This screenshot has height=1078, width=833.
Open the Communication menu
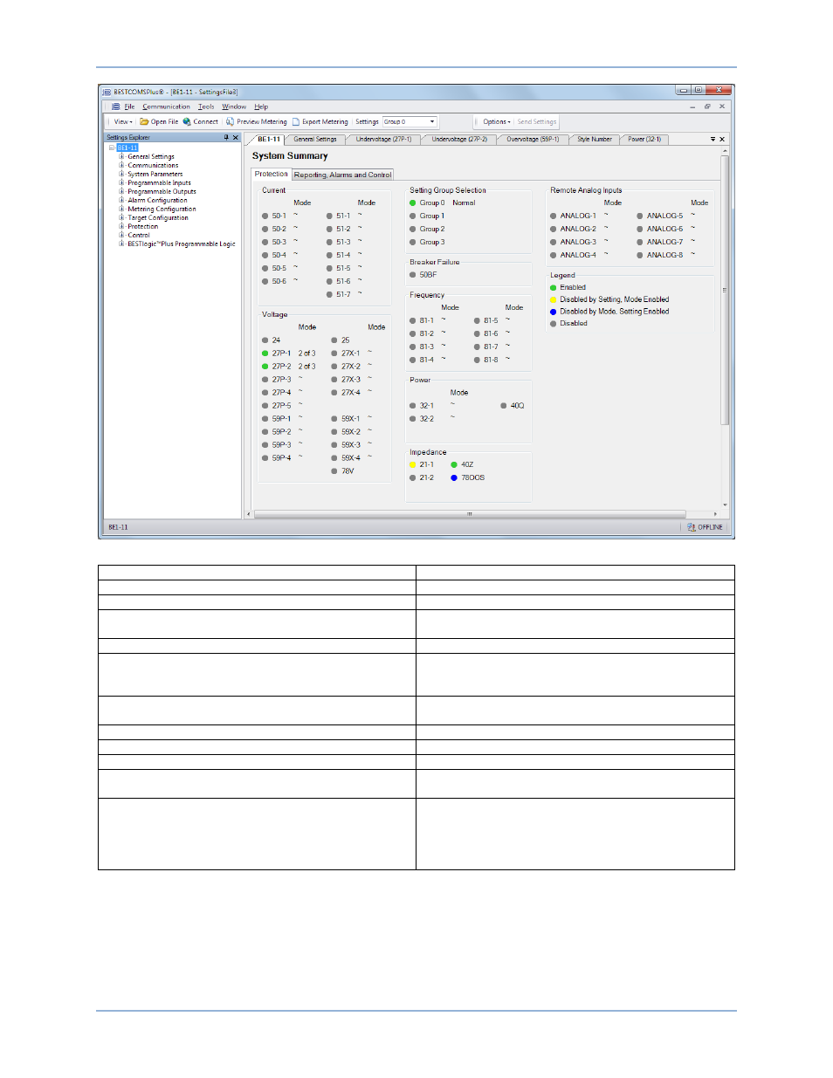tap(166, 106)
